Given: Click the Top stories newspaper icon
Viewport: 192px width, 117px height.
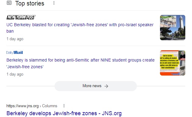Looking at the screenshot, I should tap(9, 3).
